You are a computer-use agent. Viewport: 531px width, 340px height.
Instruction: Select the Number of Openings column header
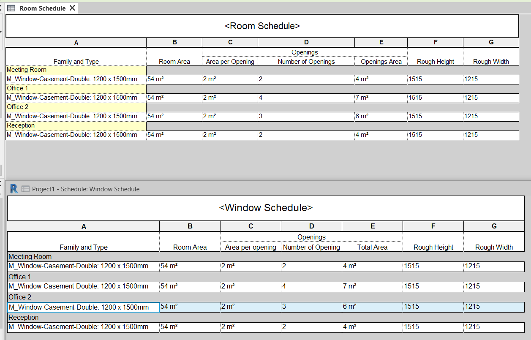click(306, 61)
